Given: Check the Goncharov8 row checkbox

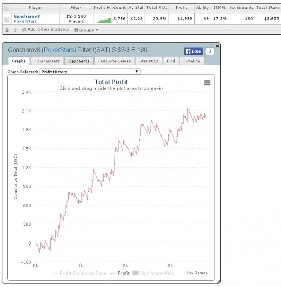Looking at the screenshot, I should [7, 19].
